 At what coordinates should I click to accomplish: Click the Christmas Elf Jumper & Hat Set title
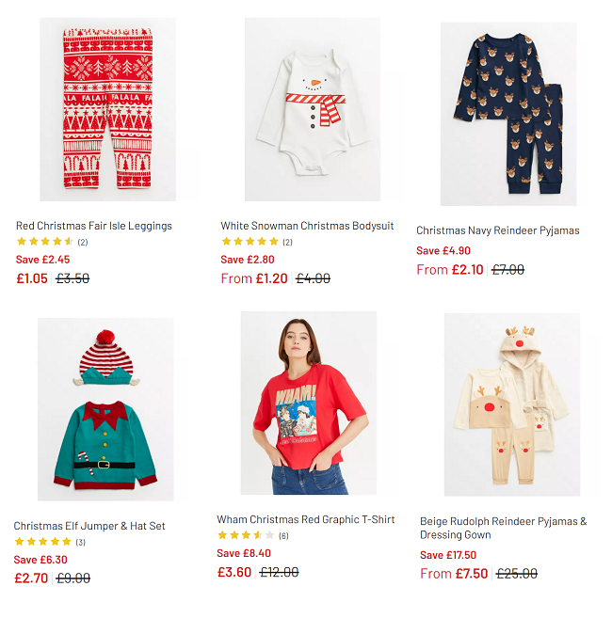tap(89, 526)
